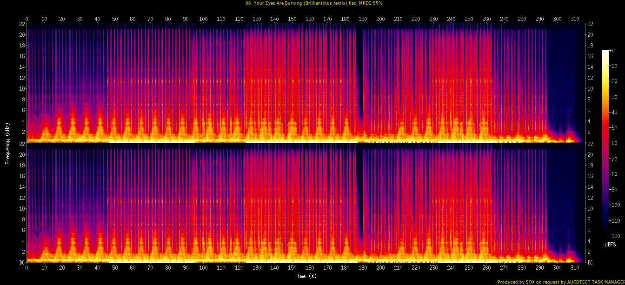
Task: Click the 'Time (s)' axis label
Action: tap(306, 276)
